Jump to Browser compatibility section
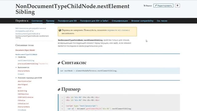Image resolution: width=197 pixels, height=111 pixels. (142, 21)
